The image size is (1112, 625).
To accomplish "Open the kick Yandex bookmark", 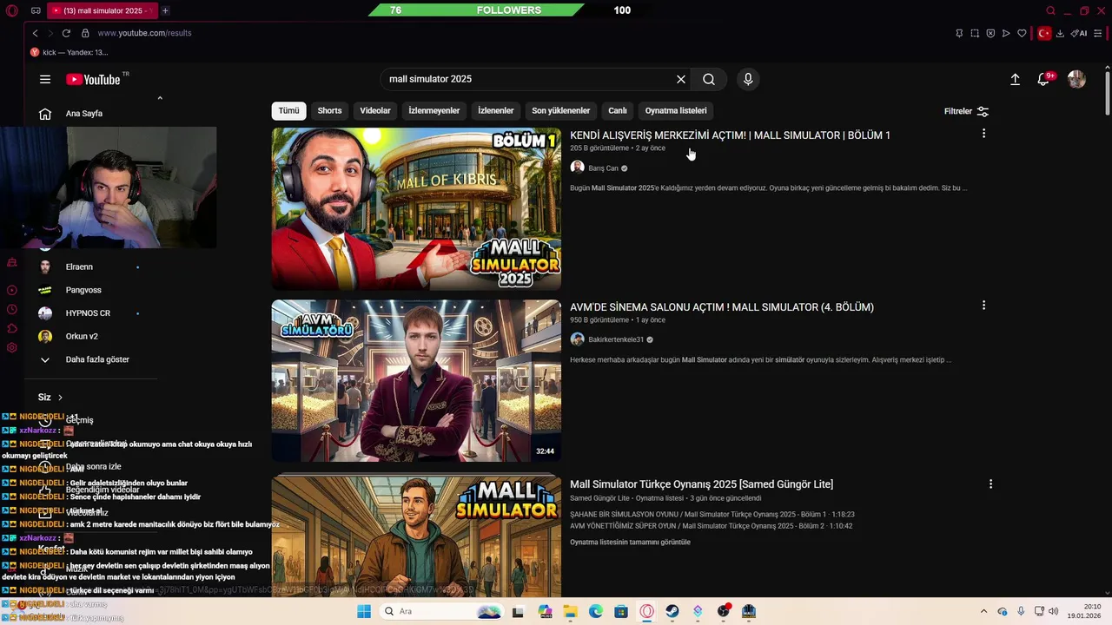I will (x=69, y=52).
